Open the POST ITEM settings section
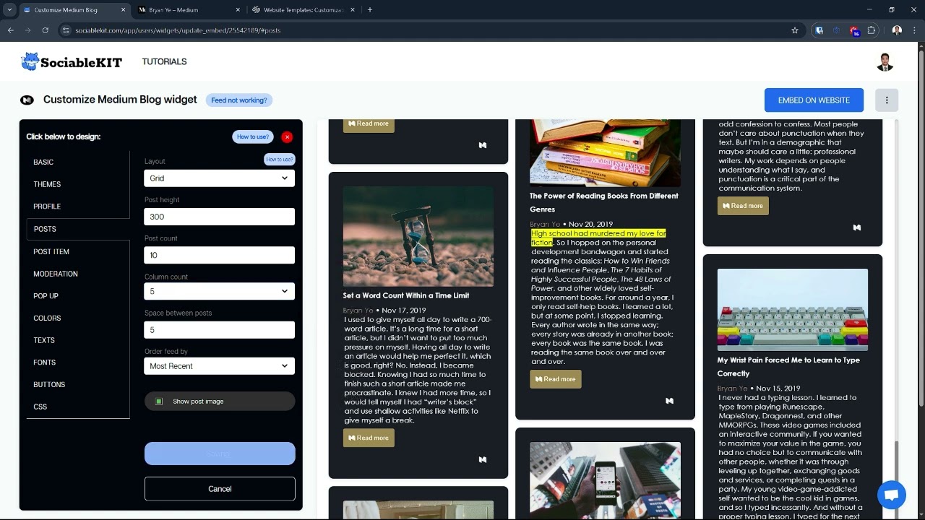The width and height of the screenshot is (925, 520). (x=51, y=251)
